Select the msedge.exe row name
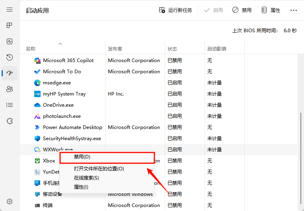 (57, 83)
